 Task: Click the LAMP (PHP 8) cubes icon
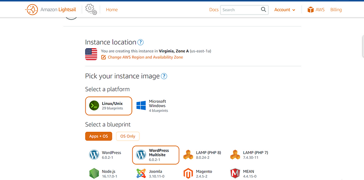click(188, 155)
